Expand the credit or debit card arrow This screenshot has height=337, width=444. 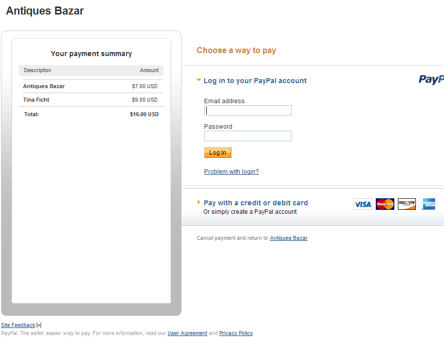pyautogui.click(x=199, y=202)
